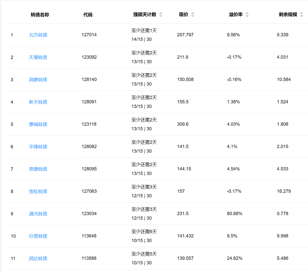This screenshot has width=308, height=272.
Task: Sort by 强赎天计数 using its sort arrows
Action: click(x=160, y=15)
